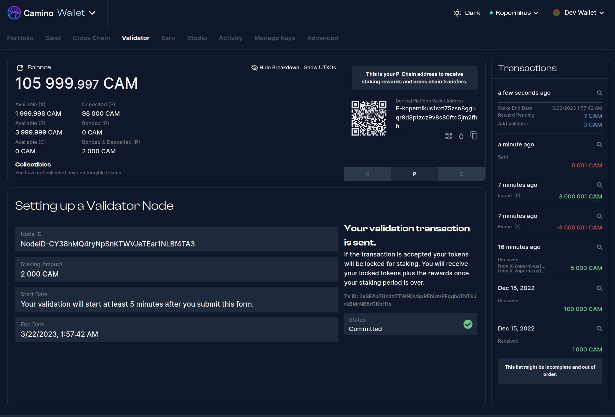The image size is (615, 417).
Task: Hide the balance breakdown
Action: pyautogui.click(x=275, y=68)
